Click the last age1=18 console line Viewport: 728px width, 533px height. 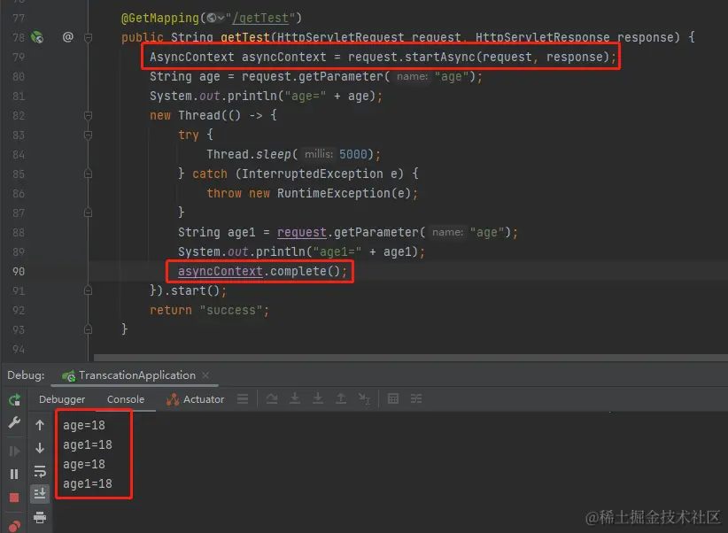[x=88, y=483]
